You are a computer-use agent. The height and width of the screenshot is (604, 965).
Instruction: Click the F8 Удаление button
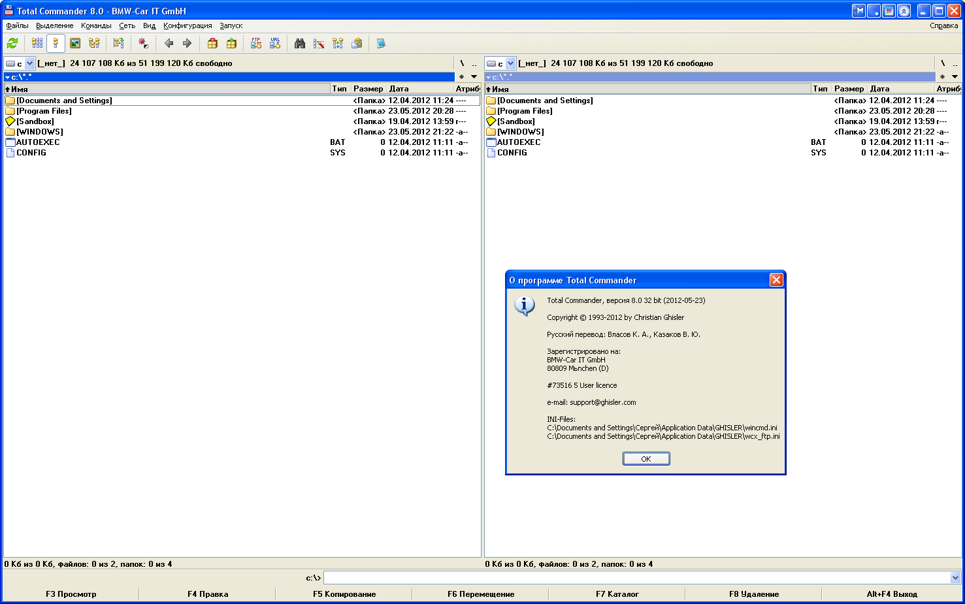pyautogui.click(x=754, y=594)
